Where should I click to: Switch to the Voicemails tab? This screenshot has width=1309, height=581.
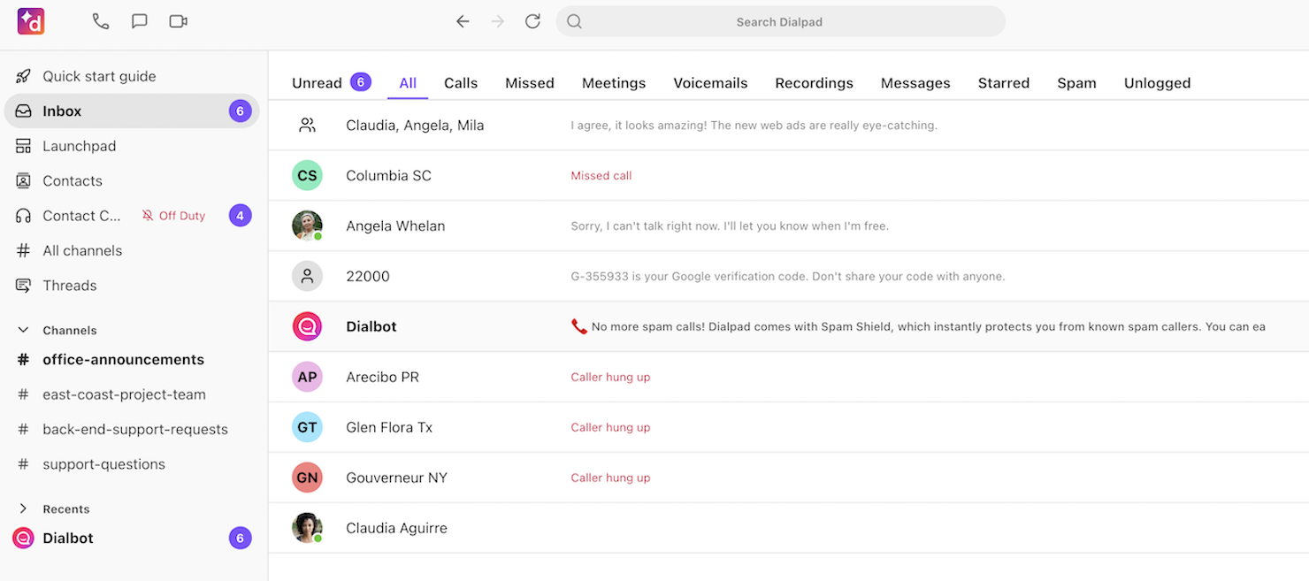[710, 82]
